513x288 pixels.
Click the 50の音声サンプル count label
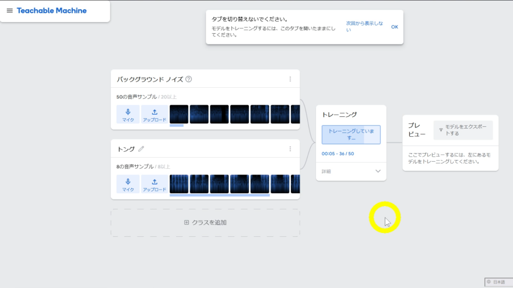[x=136, y=97]
